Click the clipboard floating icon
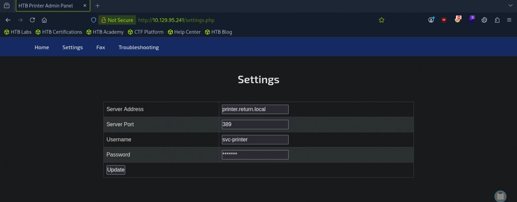 [x=500, y=196]
